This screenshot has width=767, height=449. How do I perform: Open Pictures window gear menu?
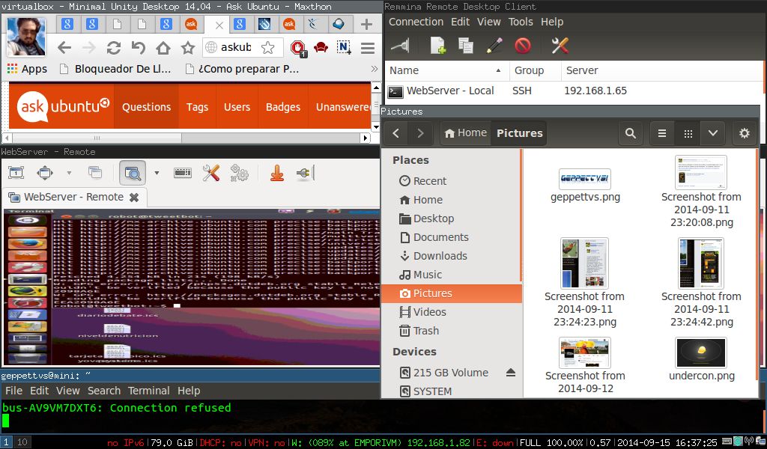744,133
